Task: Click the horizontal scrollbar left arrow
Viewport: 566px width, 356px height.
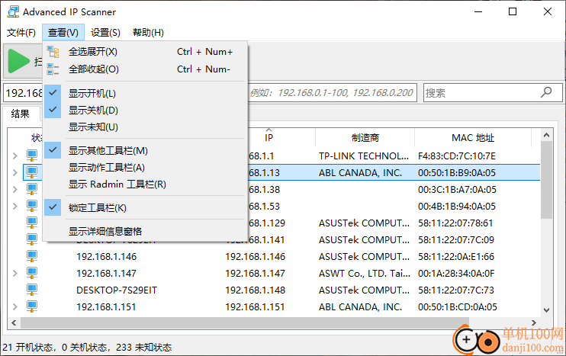Action: tap(14, 322)
